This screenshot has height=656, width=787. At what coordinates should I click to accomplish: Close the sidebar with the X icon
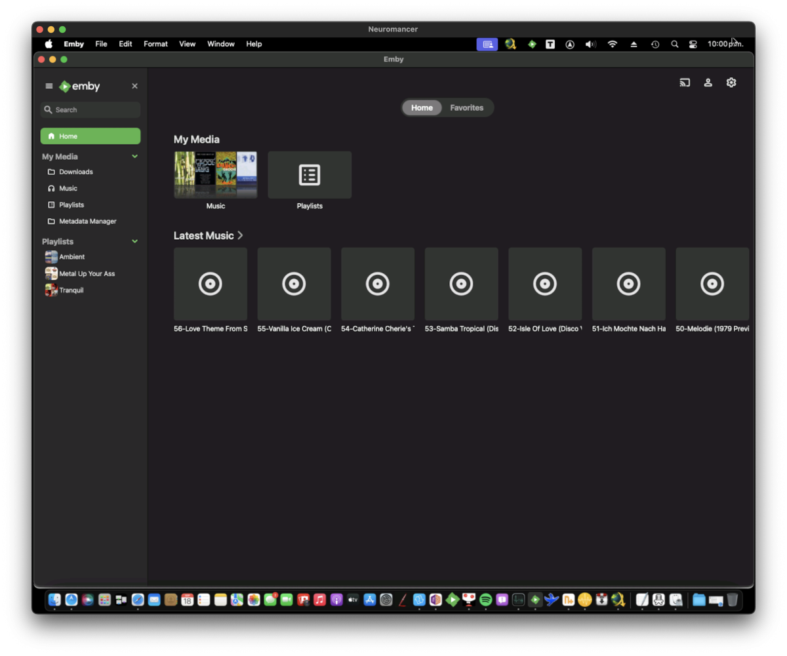[134, 87]
